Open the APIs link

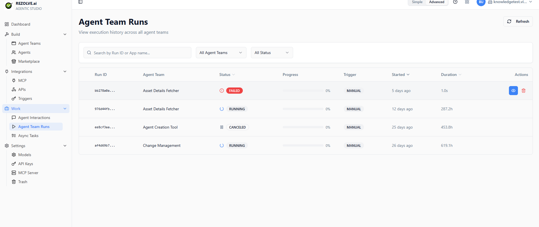click(x=22, y=89)
